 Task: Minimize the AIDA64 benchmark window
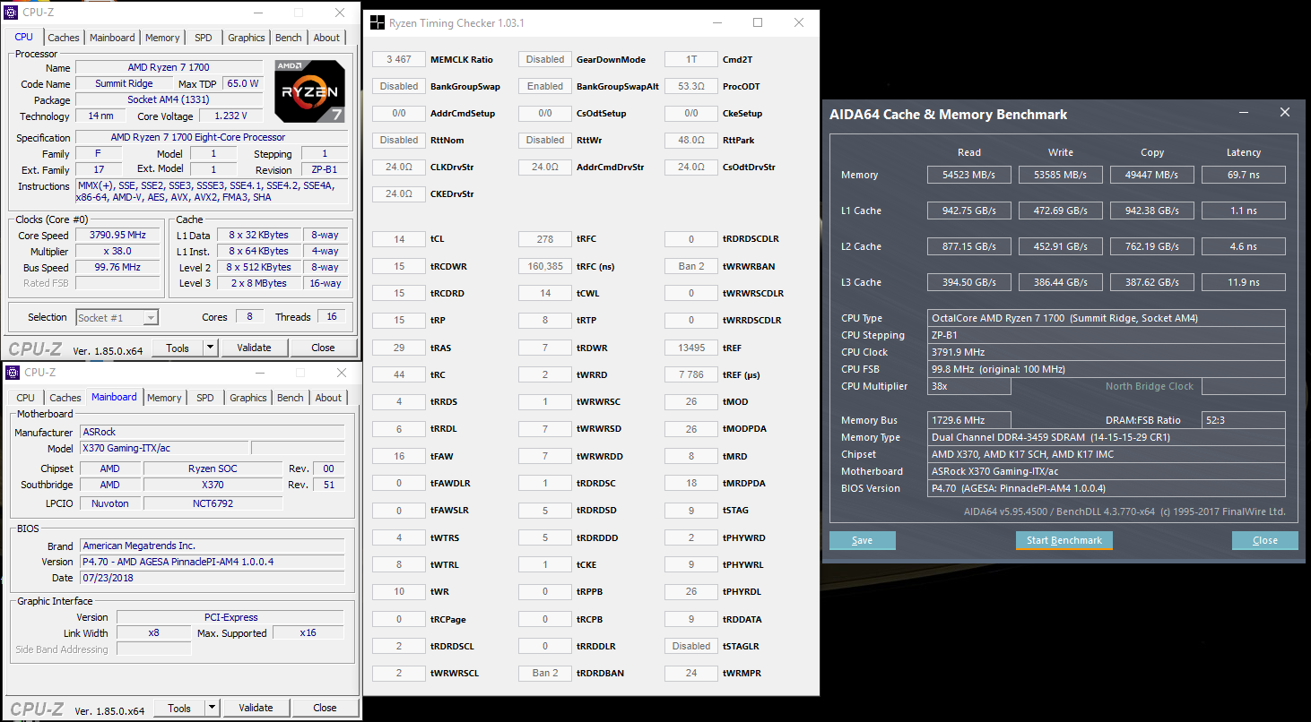pos(1244,113)
